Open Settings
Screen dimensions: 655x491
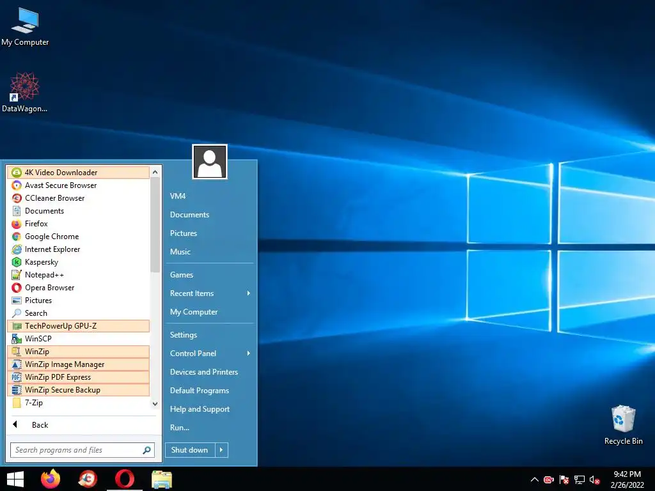210,335
